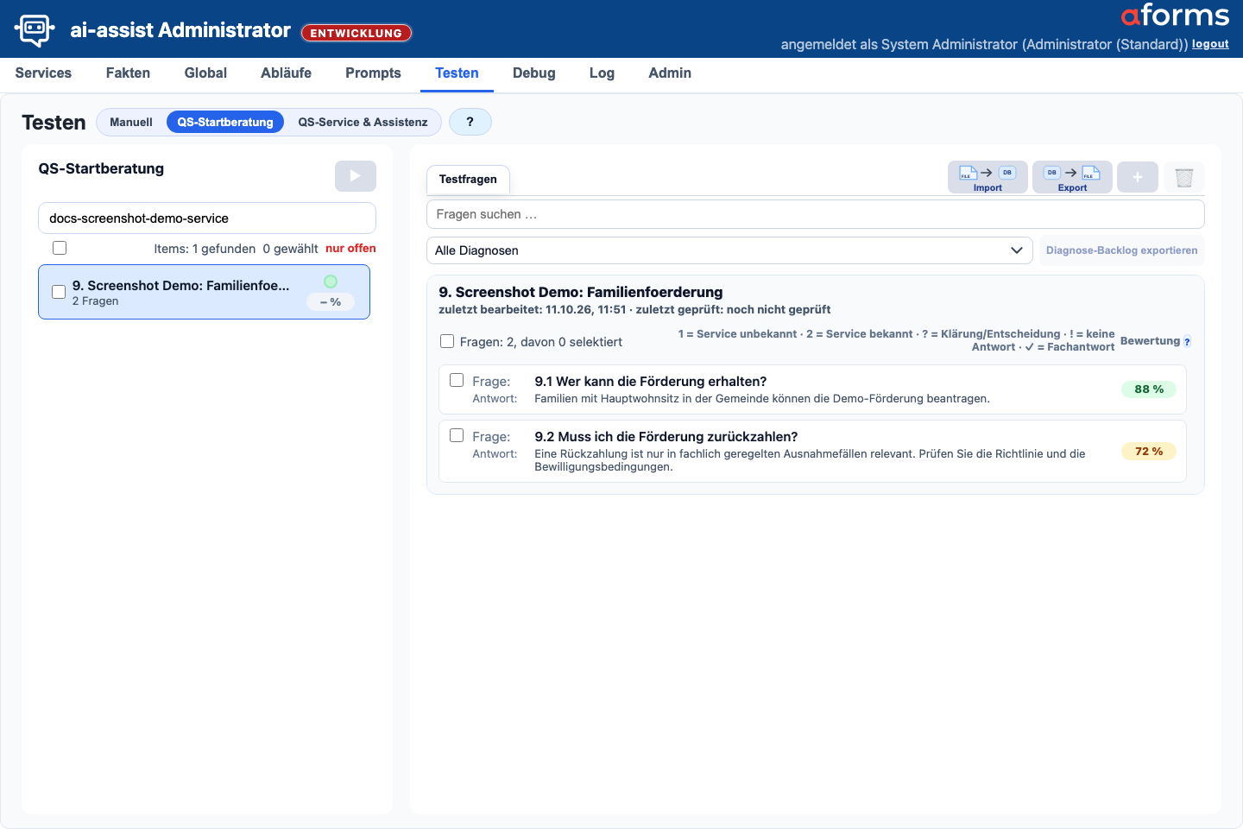1243x829 pixels.
Task: Open the Alle Diagnosen dropdown
Action: pyautogui.click(x=729, y=250)
